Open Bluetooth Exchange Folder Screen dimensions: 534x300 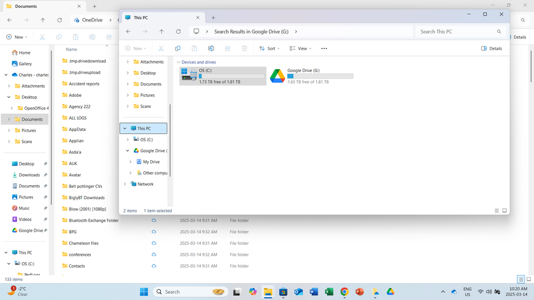[x=90, y=220]
